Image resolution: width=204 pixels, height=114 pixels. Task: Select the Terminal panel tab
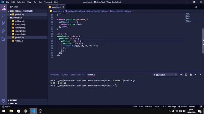point(91,75)
